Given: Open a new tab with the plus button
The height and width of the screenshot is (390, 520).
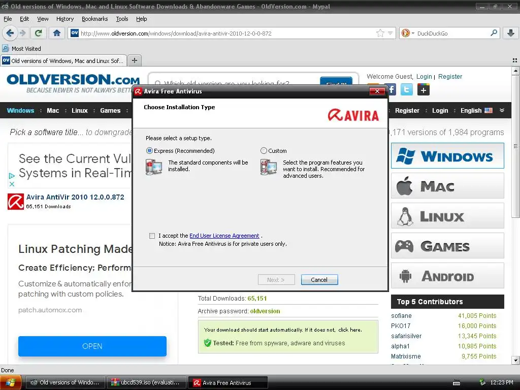Looking at the screenshot, I should pos(134,60).
